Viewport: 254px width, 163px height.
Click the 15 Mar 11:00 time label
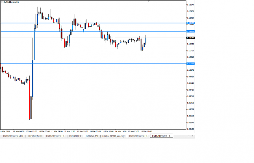pyautogui.click(x=146, y=131)
